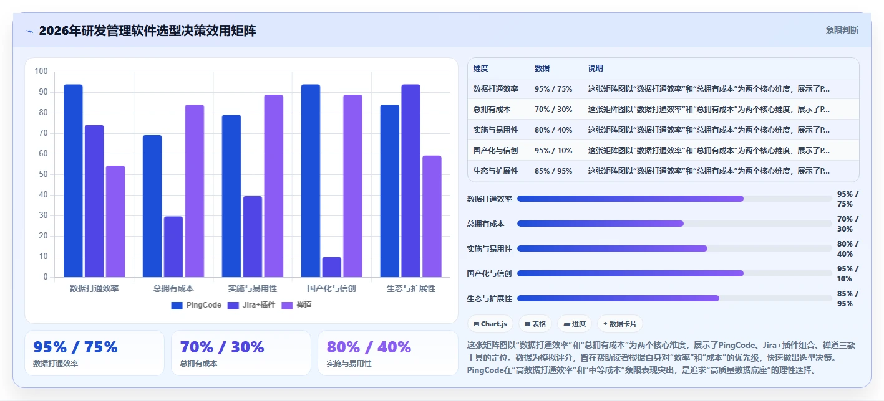Click 禅道 bar for 国产化与信创 in chart
This screenshot has width=884, height=401.
click(x=352, y=186)
